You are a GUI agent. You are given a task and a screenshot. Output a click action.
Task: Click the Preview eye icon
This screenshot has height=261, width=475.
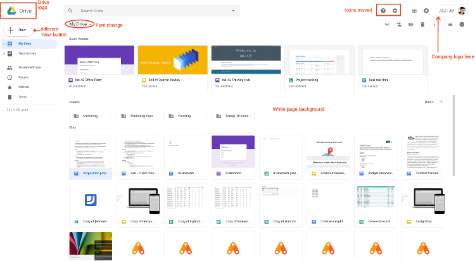tap(411, 24)
